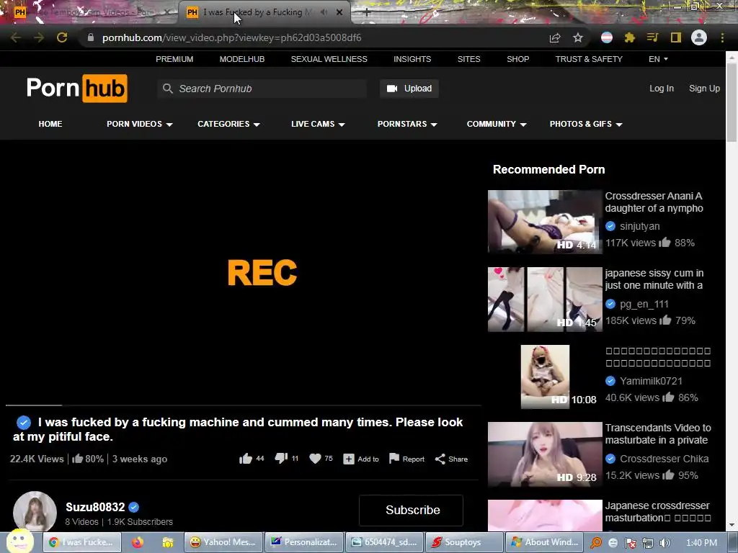Click the thumbs down dislike icon
Screen dimensions: 738x553
coord(281,459)
